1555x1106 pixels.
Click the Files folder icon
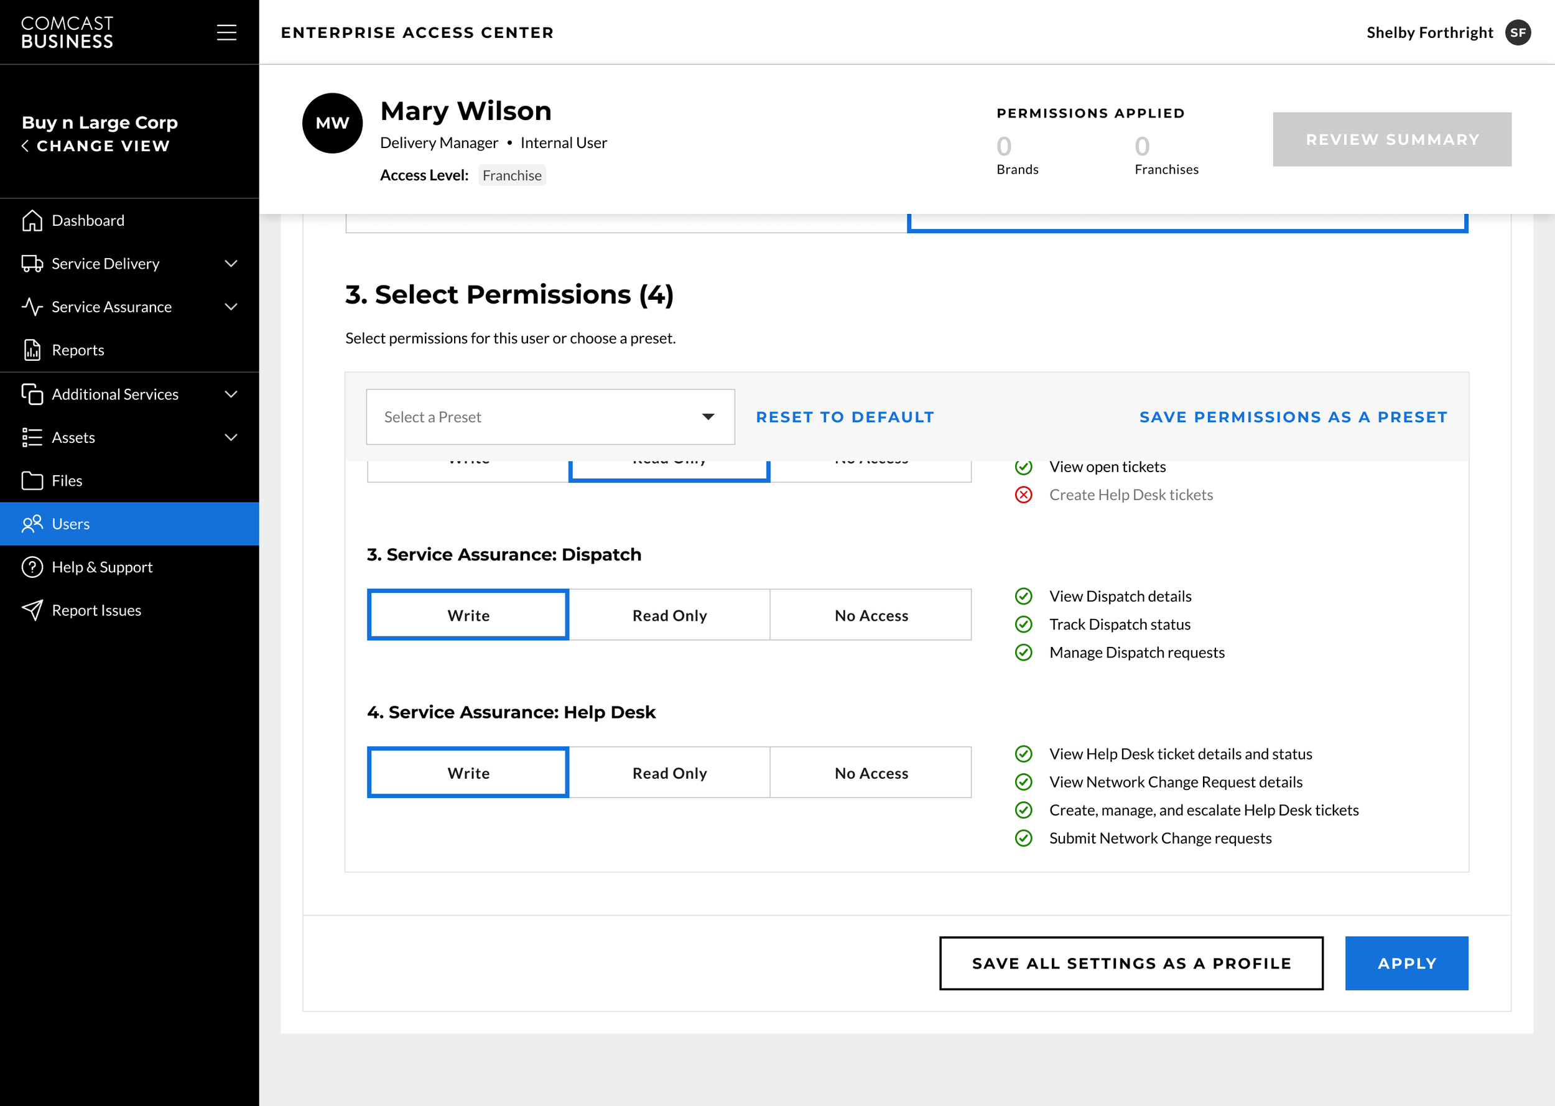[x=32, y=481]
